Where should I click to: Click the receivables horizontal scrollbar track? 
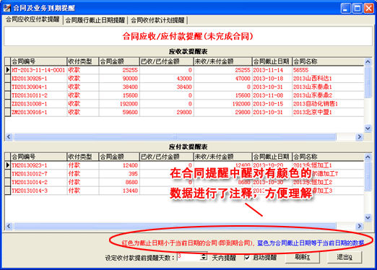coord(175,137)
